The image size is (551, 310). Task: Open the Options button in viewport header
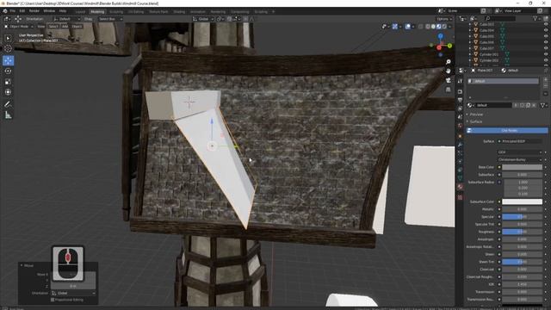point(444,19)
